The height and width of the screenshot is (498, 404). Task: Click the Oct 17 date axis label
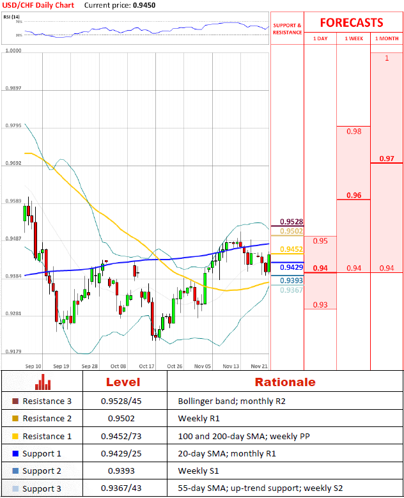pos(146,366)
